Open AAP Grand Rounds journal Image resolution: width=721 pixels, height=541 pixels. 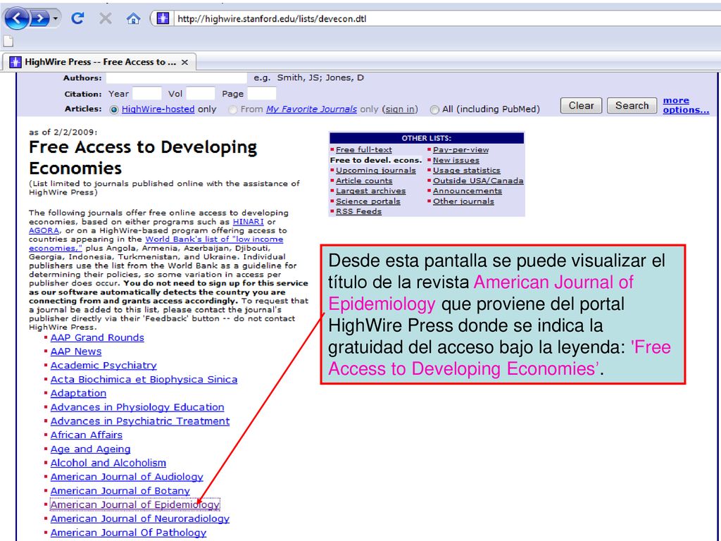(x=97, y=337)
